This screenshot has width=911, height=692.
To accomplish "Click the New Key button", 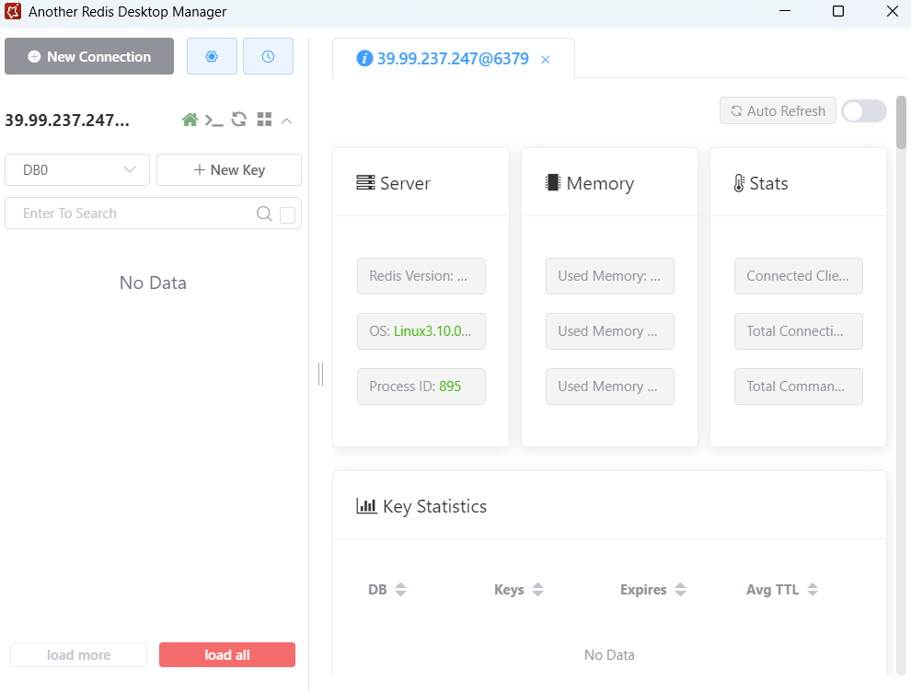I will (229, 169).
